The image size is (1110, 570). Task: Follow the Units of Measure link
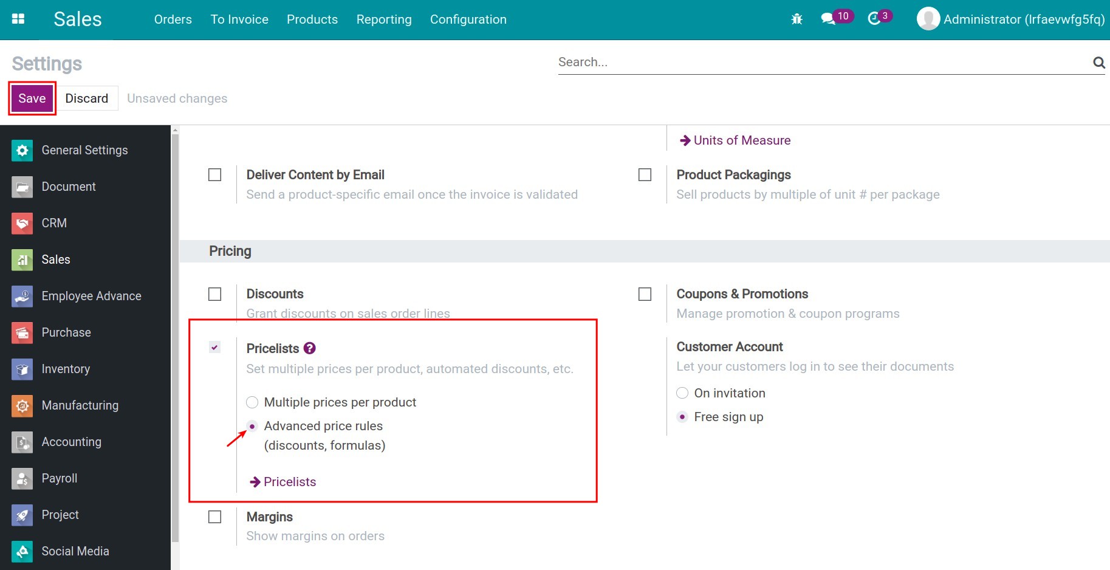[x=735, y=140]
